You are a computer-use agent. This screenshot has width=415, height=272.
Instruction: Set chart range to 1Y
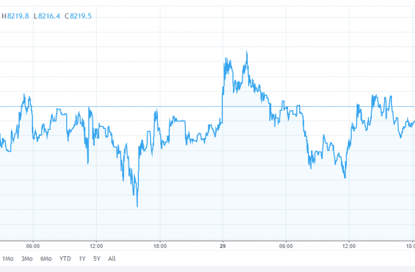82,259
